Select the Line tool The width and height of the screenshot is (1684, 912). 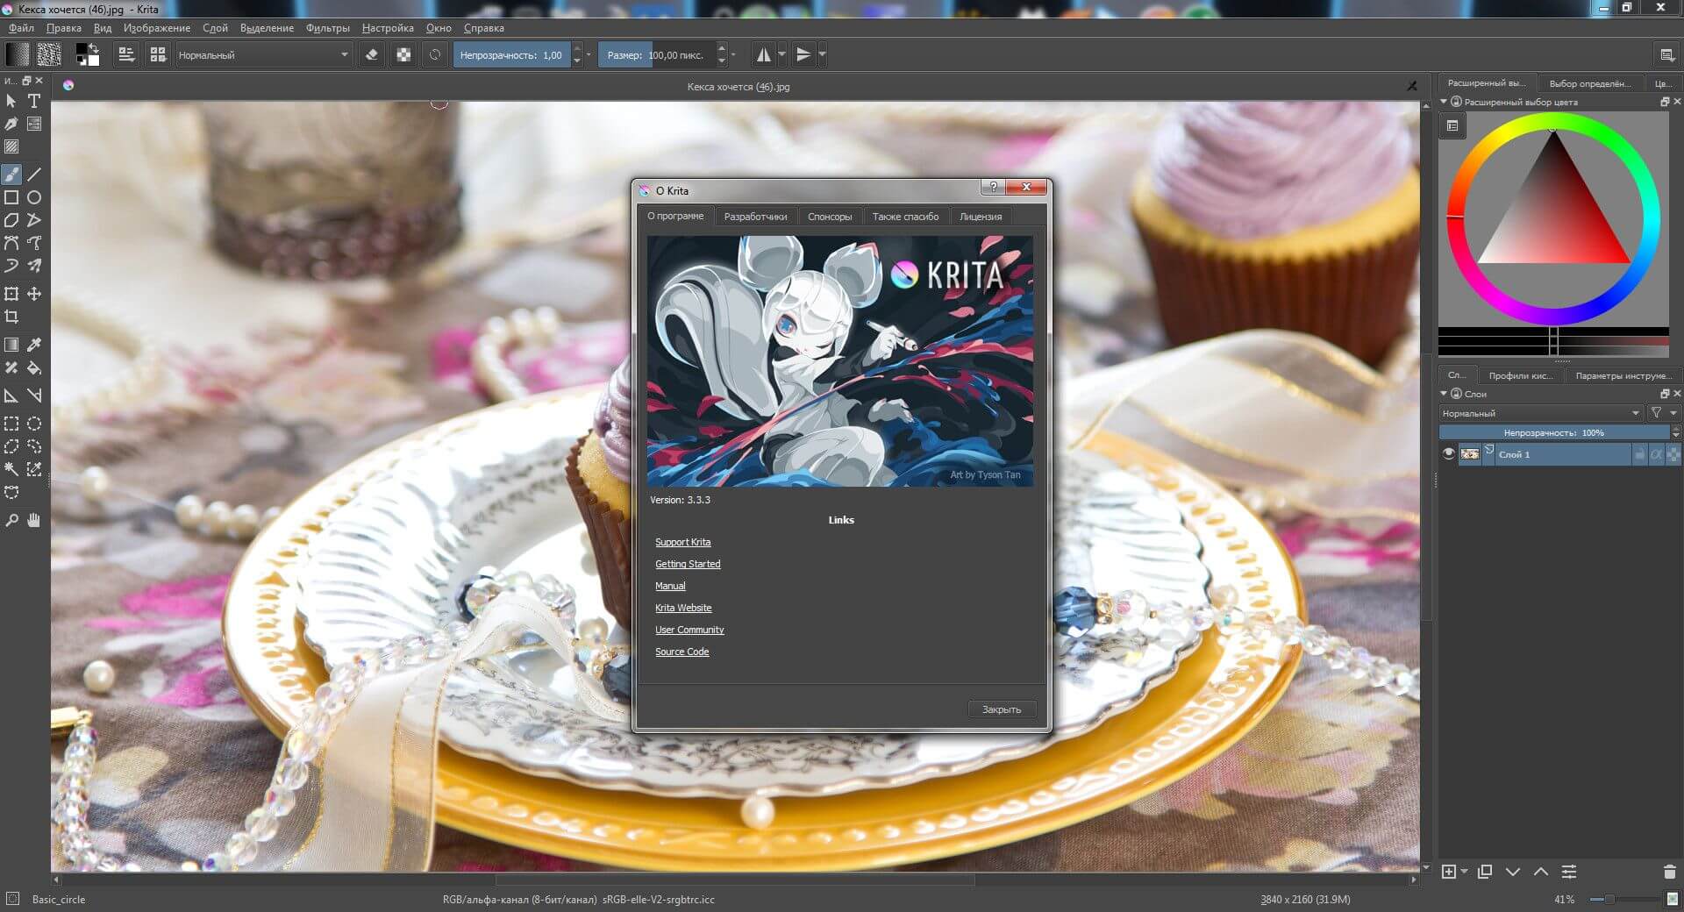pos(34,175)
